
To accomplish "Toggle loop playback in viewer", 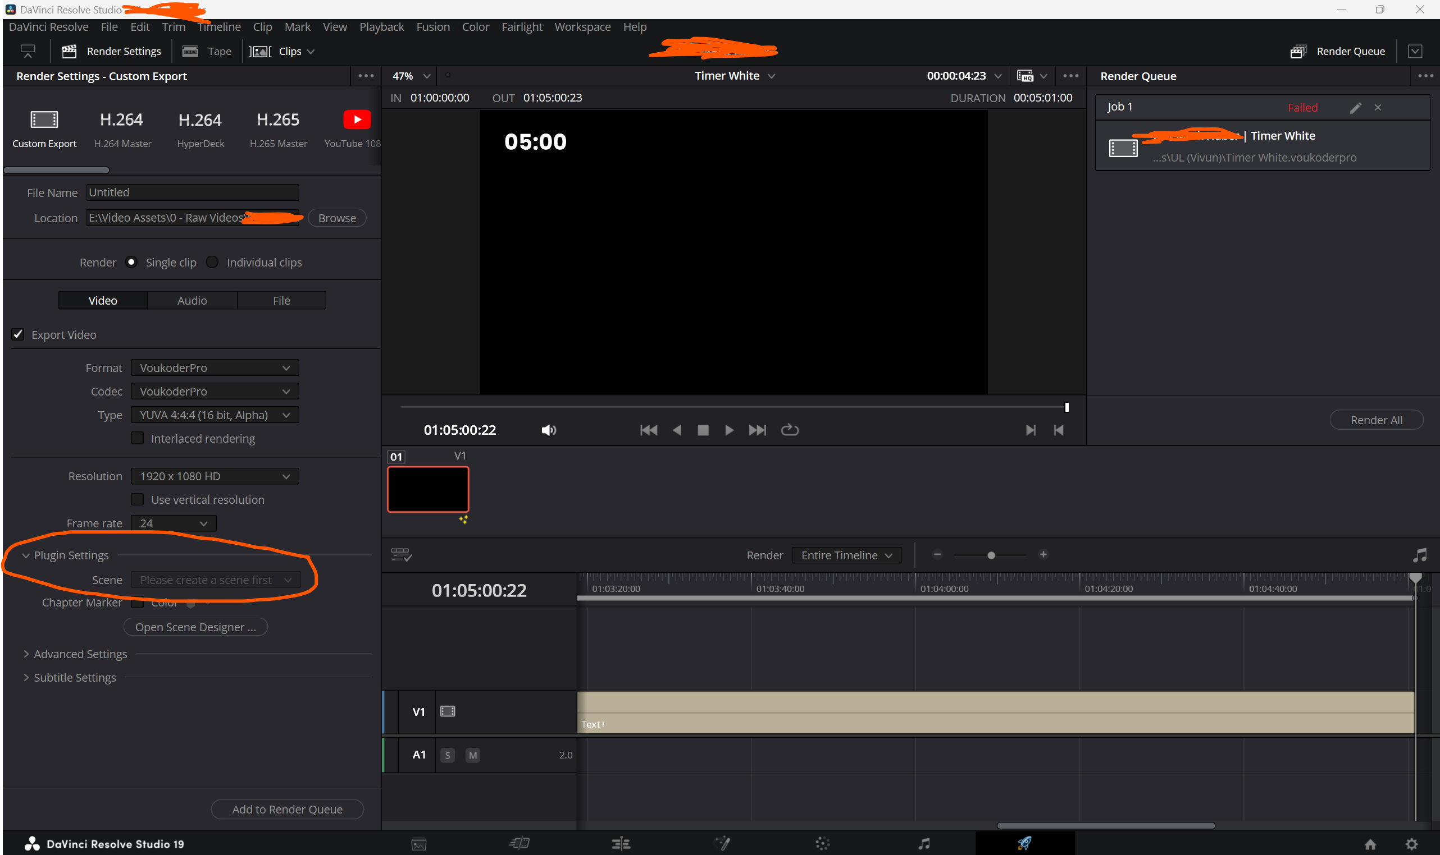I will point(790,430).
